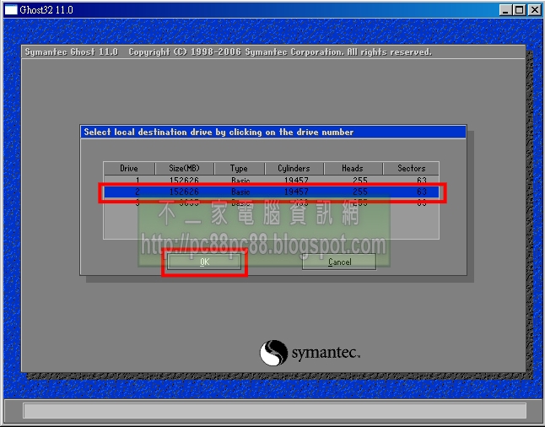
Task: Click the Size(MB) column header
Action: point(185,168)
